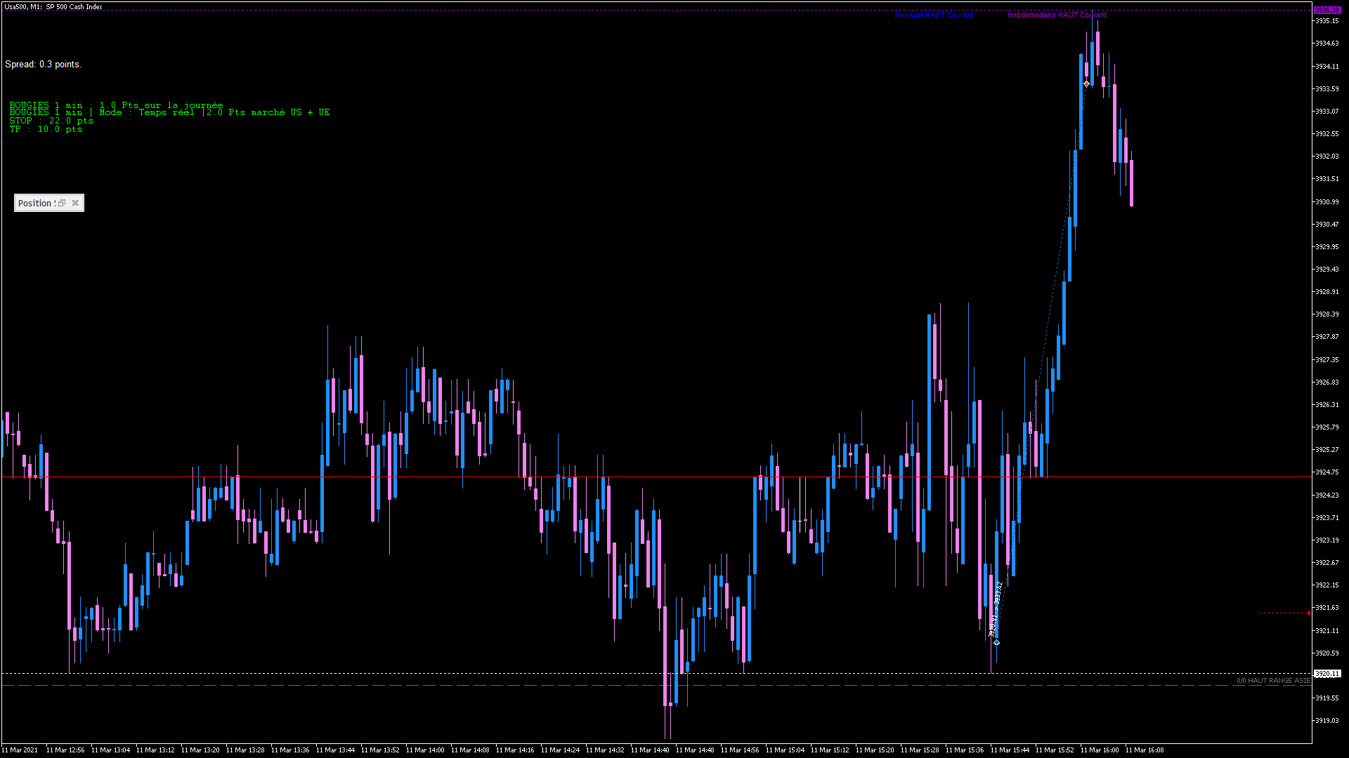The height and width of the screenshot is (758, 1349).
Task: Click the trade entry arrow marker near 3920.85
Action: click(x=996, y=642)
